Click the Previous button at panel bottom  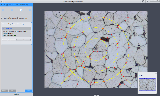tap(4, 91)
